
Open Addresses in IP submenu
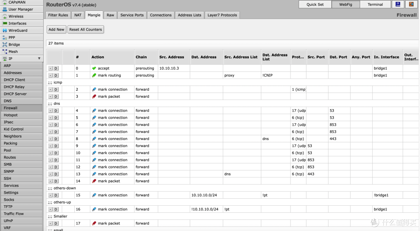coord(21,73)
